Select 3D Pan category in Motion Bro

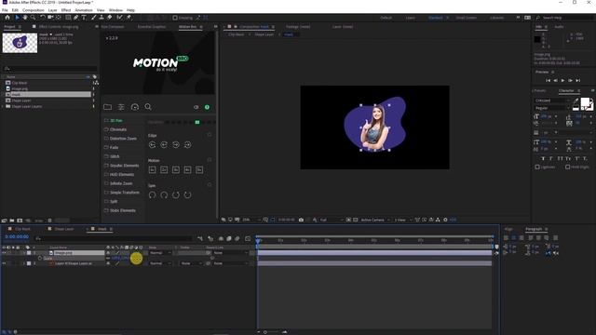pos(115,120)
